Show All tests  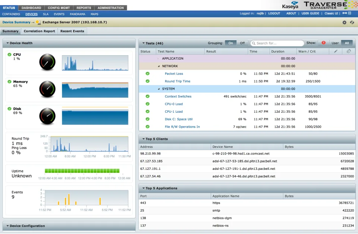click(x=347, y=43)
